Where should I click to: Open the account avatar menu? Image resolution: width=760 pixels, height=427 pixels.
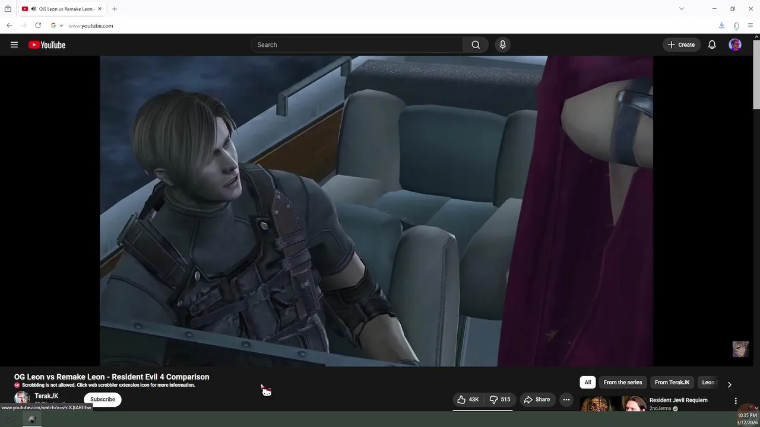(x=735, y=44)
